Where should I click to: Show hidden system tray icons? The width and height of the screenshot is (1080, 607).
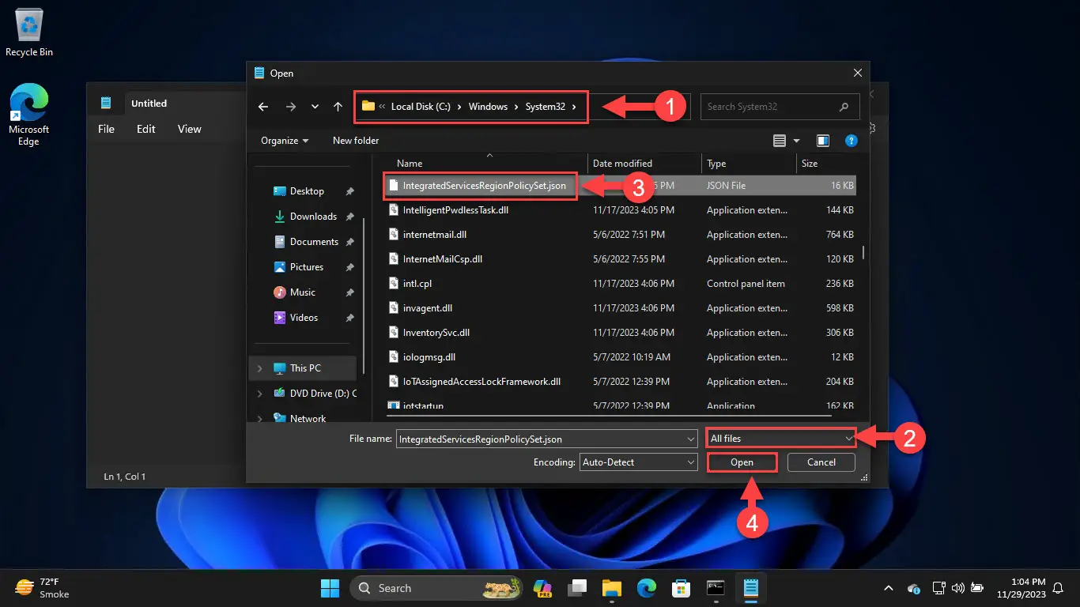(888, 588)
